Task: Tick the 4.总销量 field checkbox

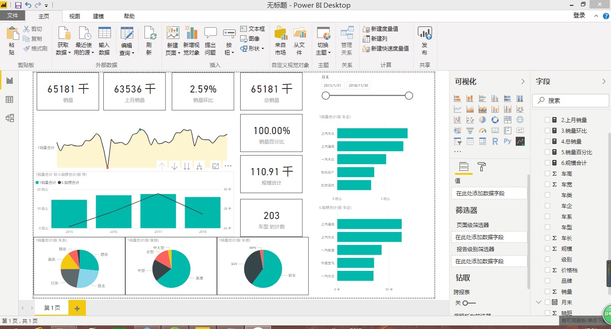Action: click(547, 141)
